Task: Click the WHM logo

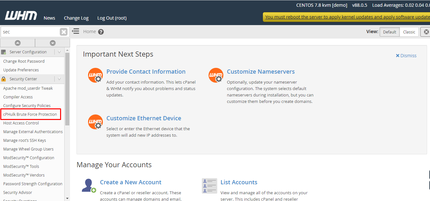Action: 21,15
